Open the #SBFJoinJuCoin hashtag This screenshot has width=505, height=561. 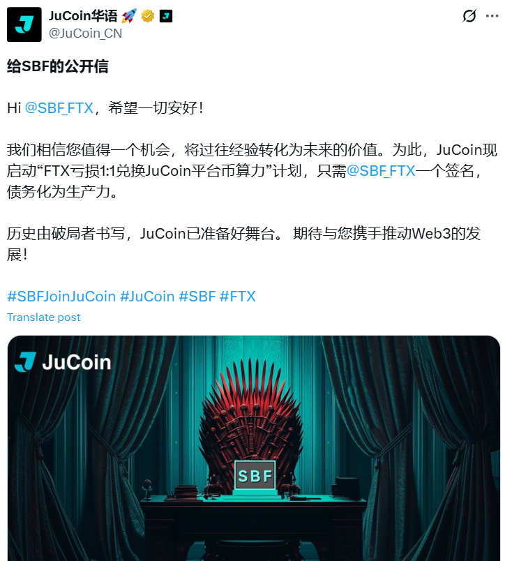(x=61, y=297)
